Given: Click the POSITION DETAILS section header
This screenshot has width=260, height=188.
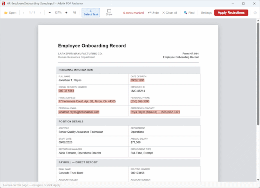Looking at the screenshot, I should coord(128,122).
